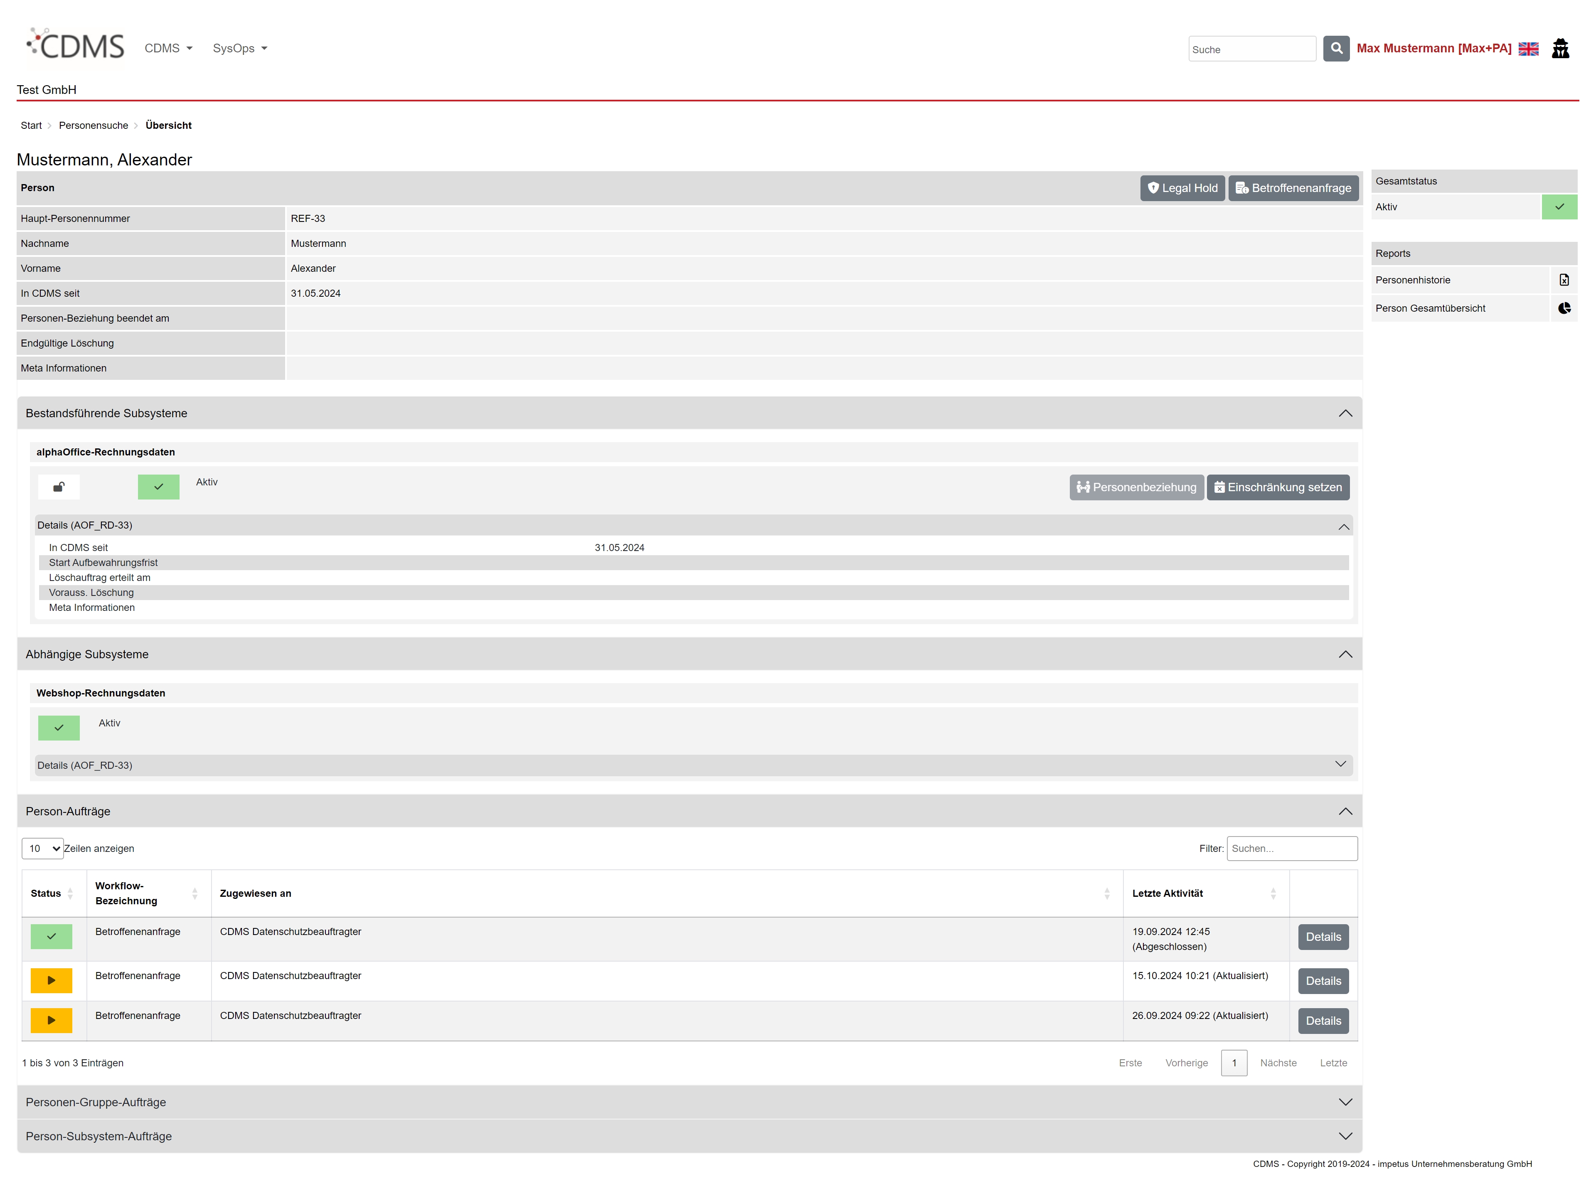Image resolution: width=1596 pixels, height=1191 pixels.
Task: Open the Person Gesamtübersicht pie chart icon
Action: 1564,308
